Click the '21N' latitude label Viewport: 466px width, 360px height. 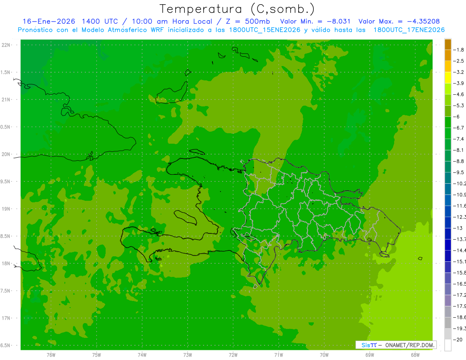(6, 100)
